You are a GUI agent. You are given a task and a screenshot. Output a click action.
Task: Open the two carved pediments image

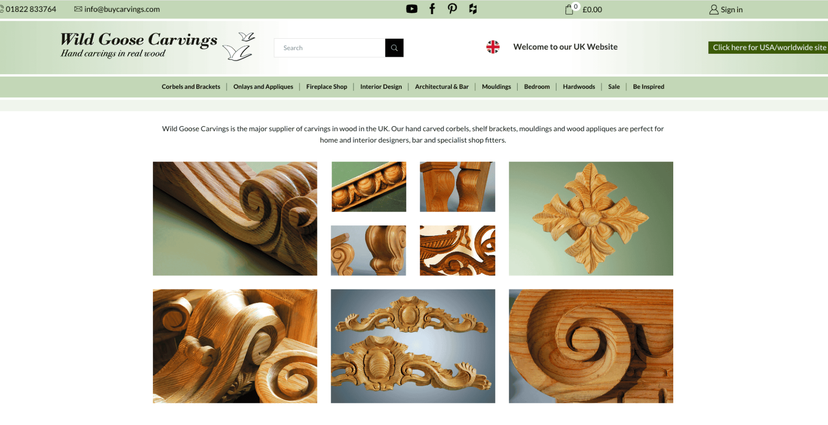tap(413, 346)
